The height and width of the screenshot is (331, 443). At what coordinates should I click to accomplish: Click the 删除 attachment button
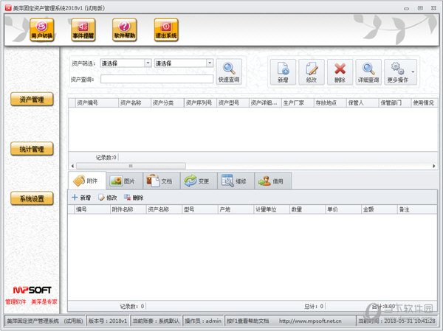click(x=134, y=198)
